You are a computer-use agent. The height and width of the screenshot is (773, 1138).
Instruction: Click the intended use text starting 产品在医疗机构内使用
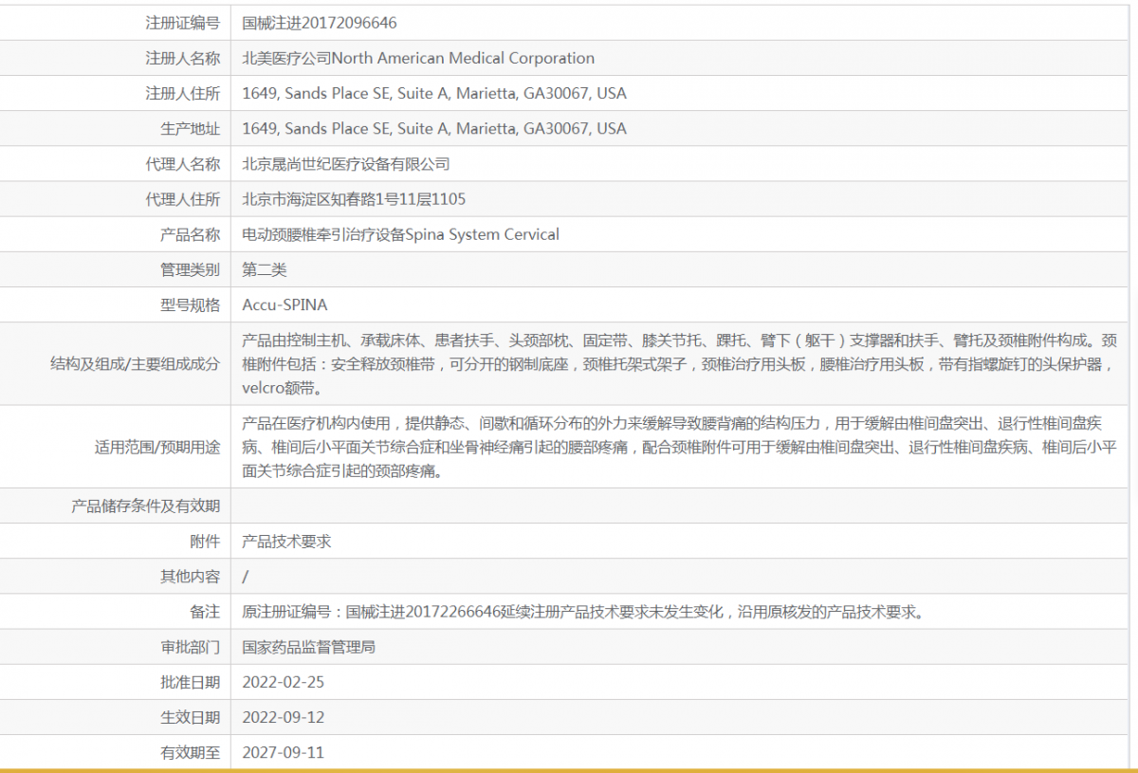click(680, 447)
